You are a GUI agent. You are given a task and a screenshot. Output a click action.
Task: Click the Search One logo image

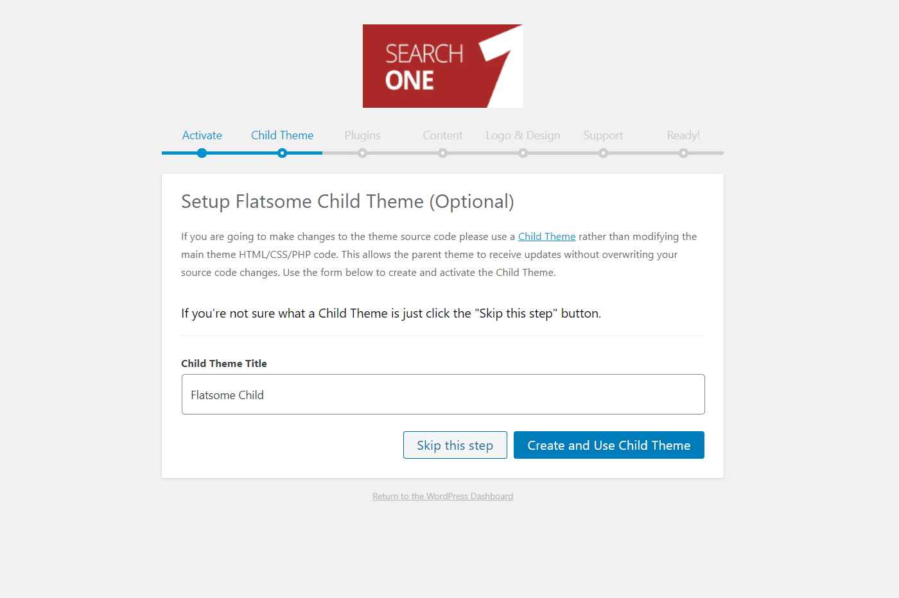tap(443, 66)
